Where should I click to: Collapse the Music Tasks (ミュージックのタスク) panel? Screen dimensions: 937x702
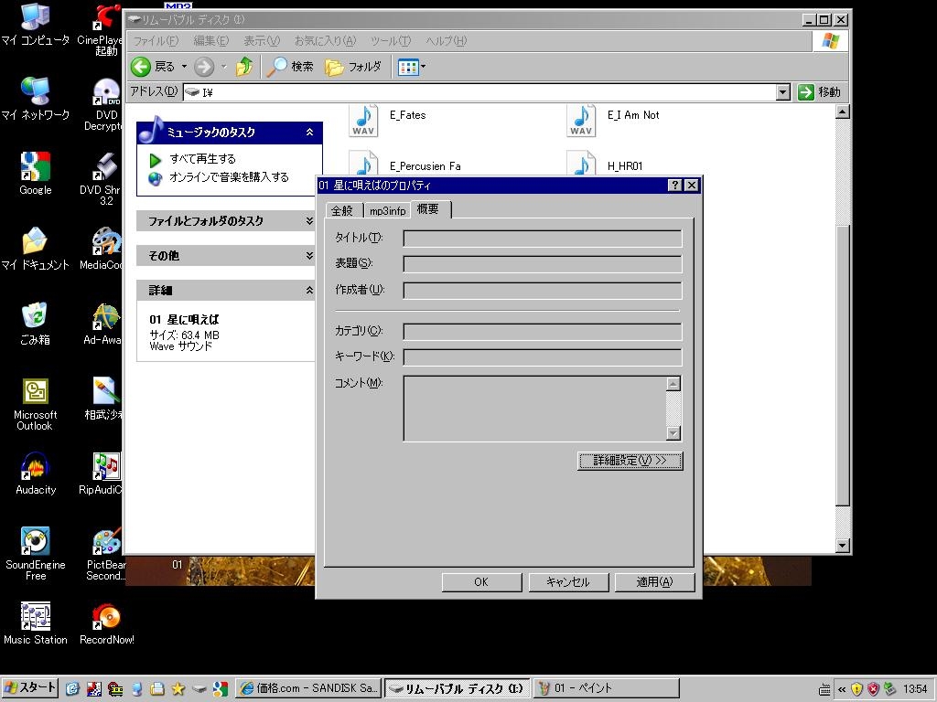click(309, 132)
